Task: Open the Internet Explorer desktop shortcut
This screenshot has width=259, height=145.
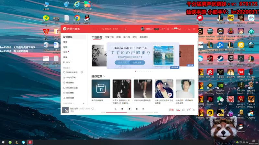Action: click(77, 7)
